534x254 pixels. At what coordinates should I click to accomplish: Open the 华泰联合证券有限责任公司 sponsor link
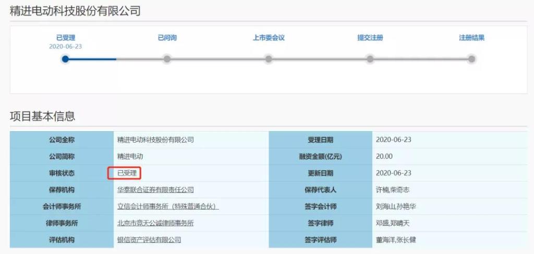155,190
